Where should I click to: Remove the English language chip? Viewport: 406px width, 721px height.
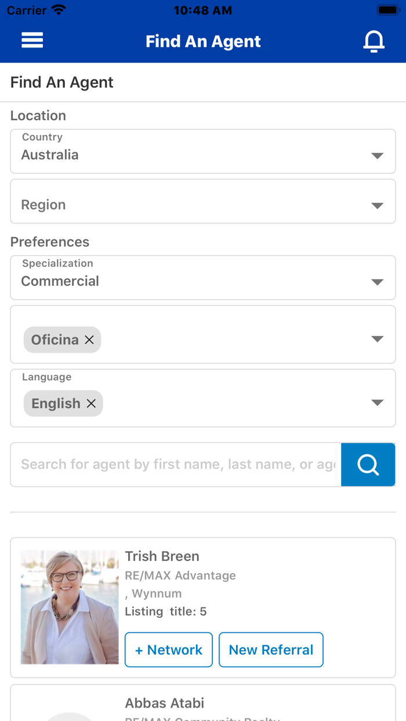(x=91, y=403)
